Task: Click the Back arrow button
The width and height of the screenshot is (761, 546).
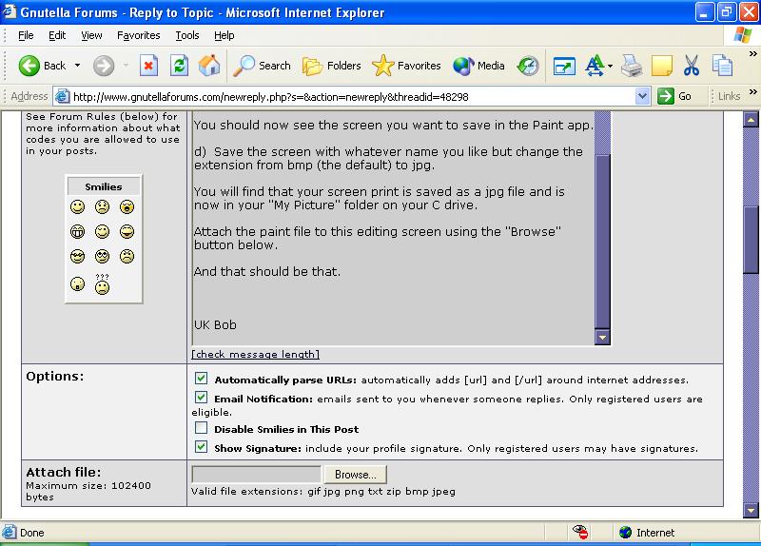Action: click(x=41, y=66)
